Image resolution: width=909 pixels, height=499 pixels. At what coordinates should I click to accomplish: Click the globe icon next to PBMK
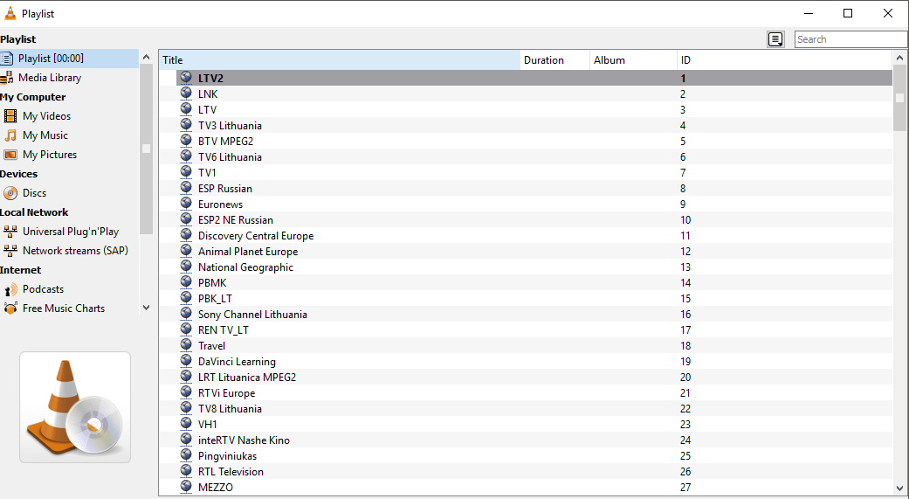click(186, 281)
